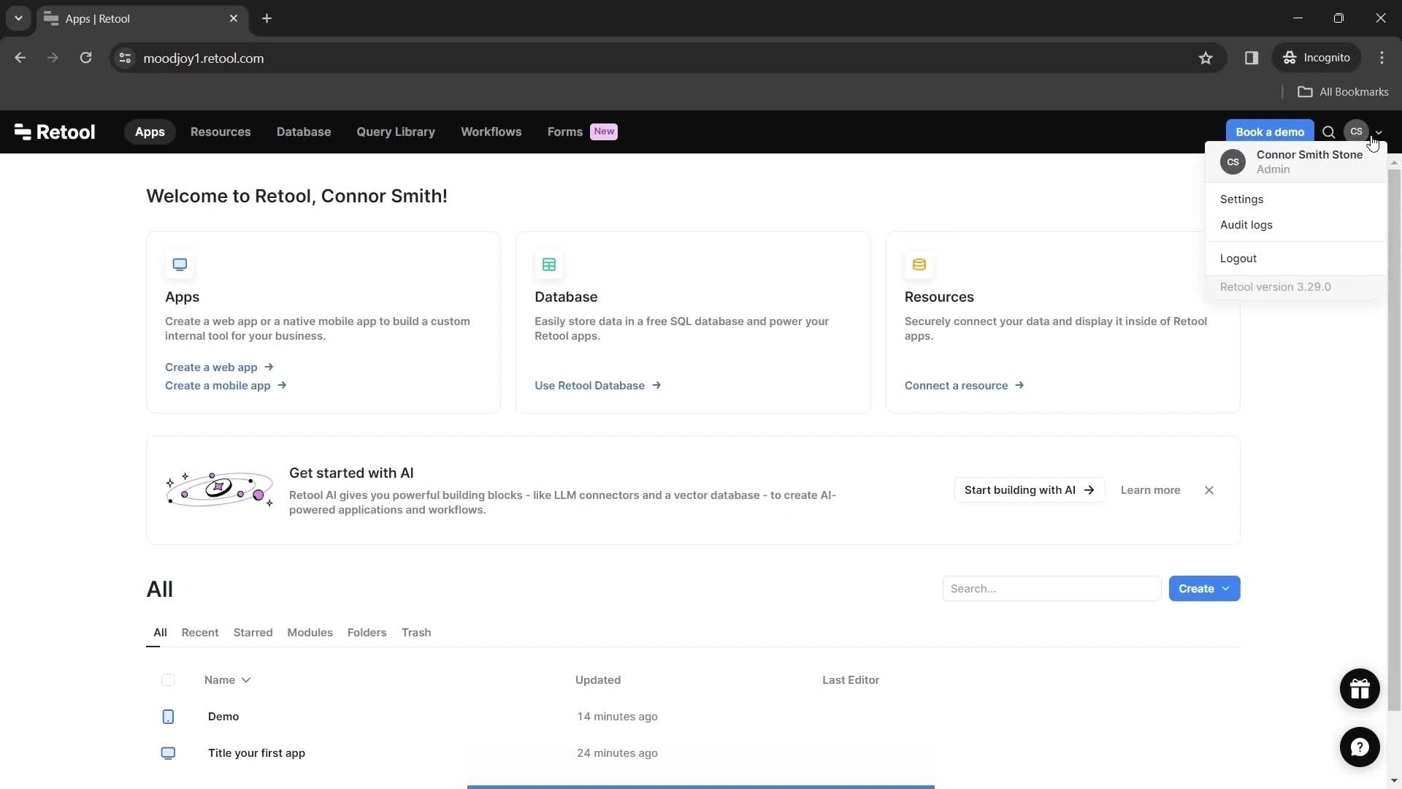Click the Logout button
Image resolution: width=1402 pixels, height=789 pixels.
(1239, 258)
